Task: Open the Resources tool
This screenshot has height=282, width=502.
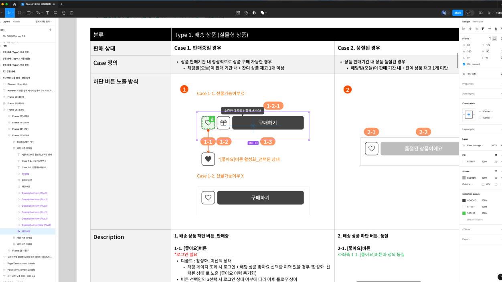Action: (x=55, y=13)
